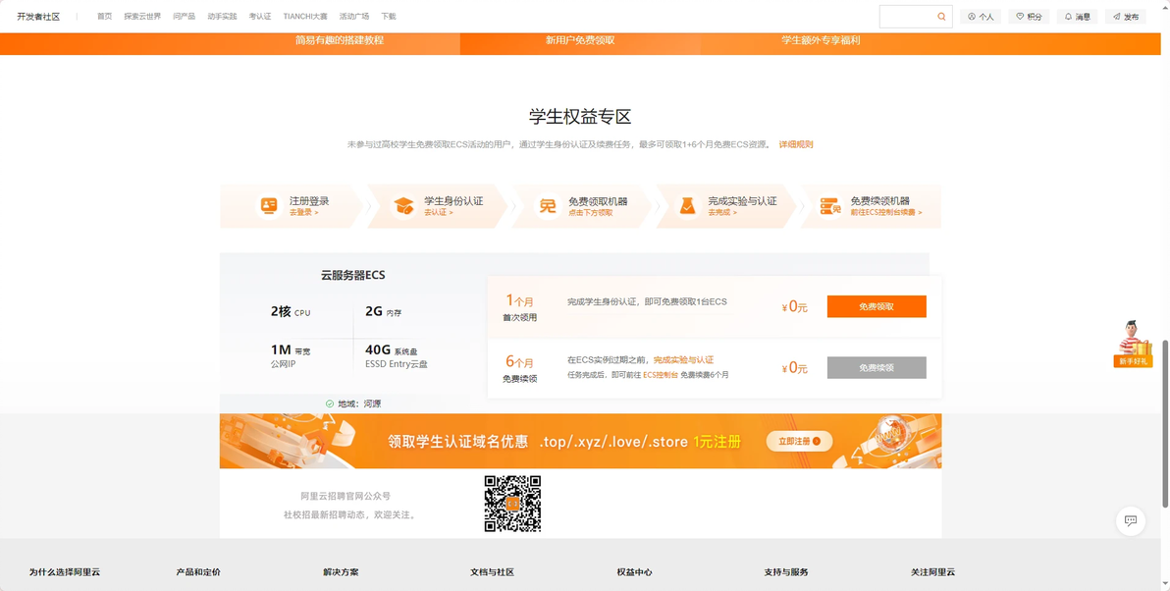Select 产品和定价 footer heading

pyautogui.click(x=198, y=572)
